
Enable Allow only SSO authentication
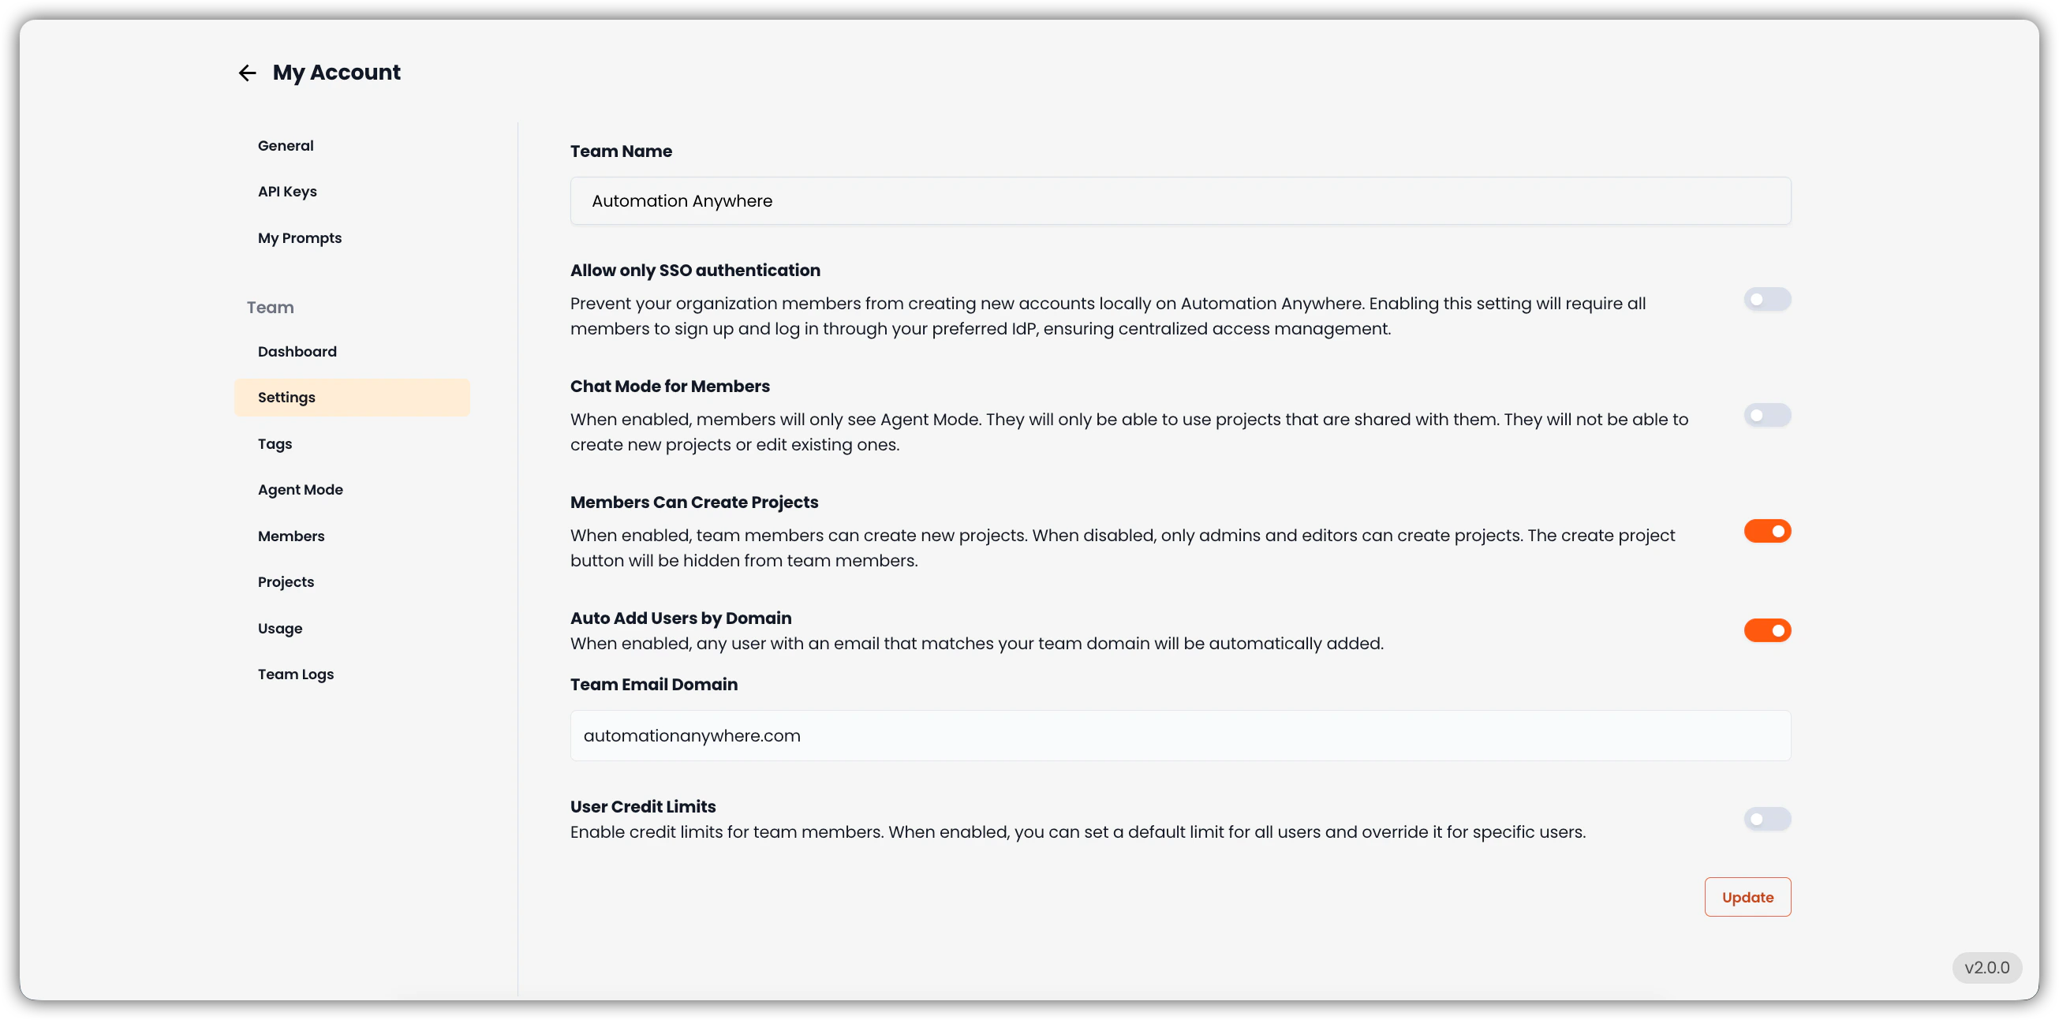1766,299
